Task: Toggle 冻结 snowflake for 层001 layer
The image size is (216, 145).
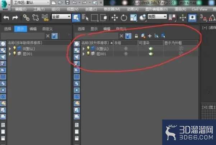Action: (x=126, y=53)
